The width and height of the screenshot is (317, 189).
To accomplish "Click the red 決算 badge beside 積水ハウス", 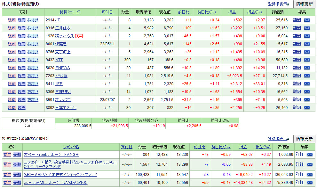I will (79, 36).
